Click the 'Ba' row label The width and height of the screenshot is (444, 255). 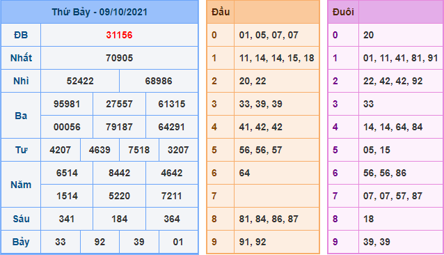21,116
